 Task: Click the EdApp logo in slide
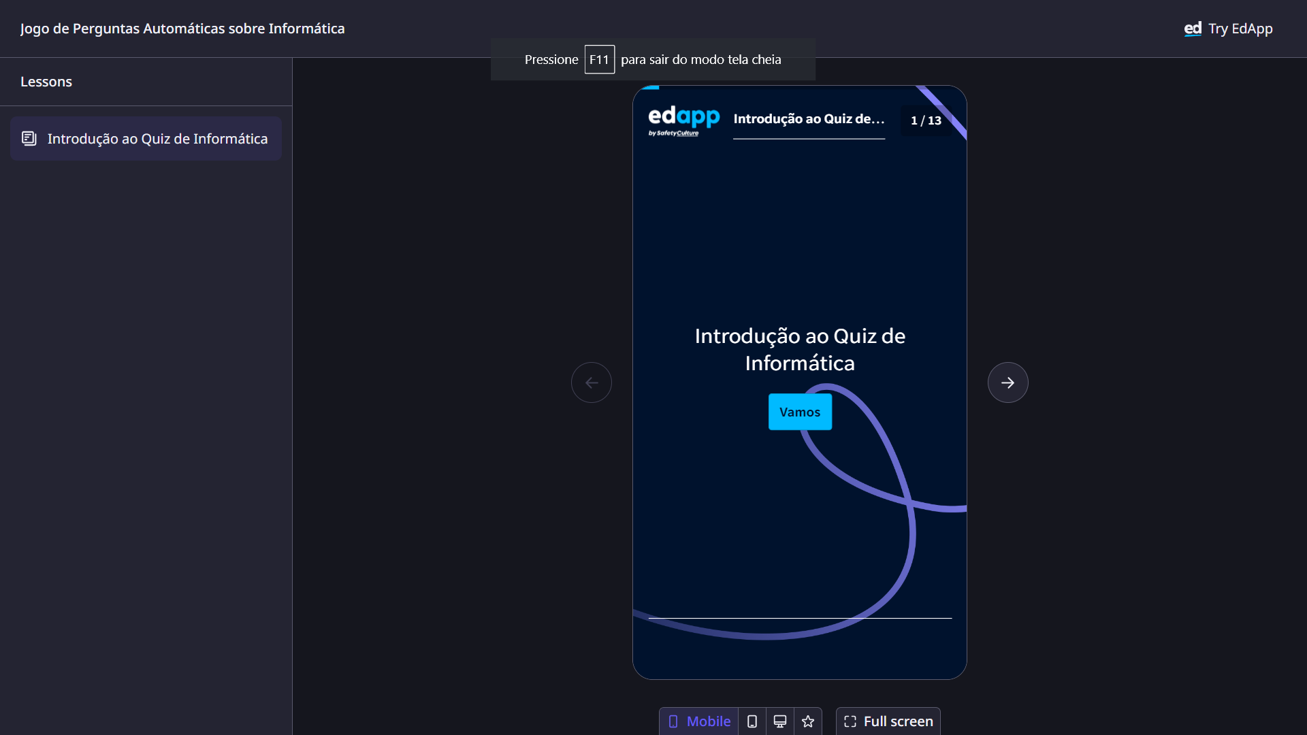coord(683,120)
